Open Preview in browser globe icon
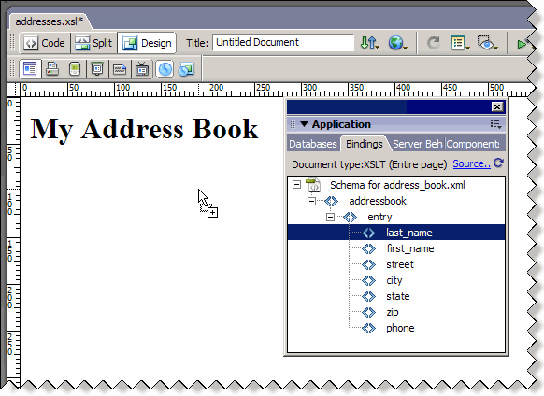544x396 pixels. coord(397,43)
